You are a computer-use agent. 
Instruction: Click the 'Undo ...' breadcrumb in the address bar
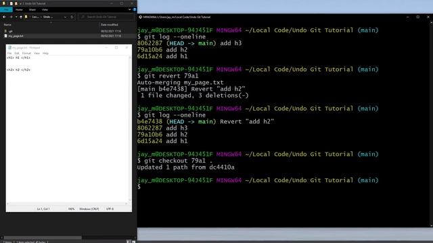[48, 17]
